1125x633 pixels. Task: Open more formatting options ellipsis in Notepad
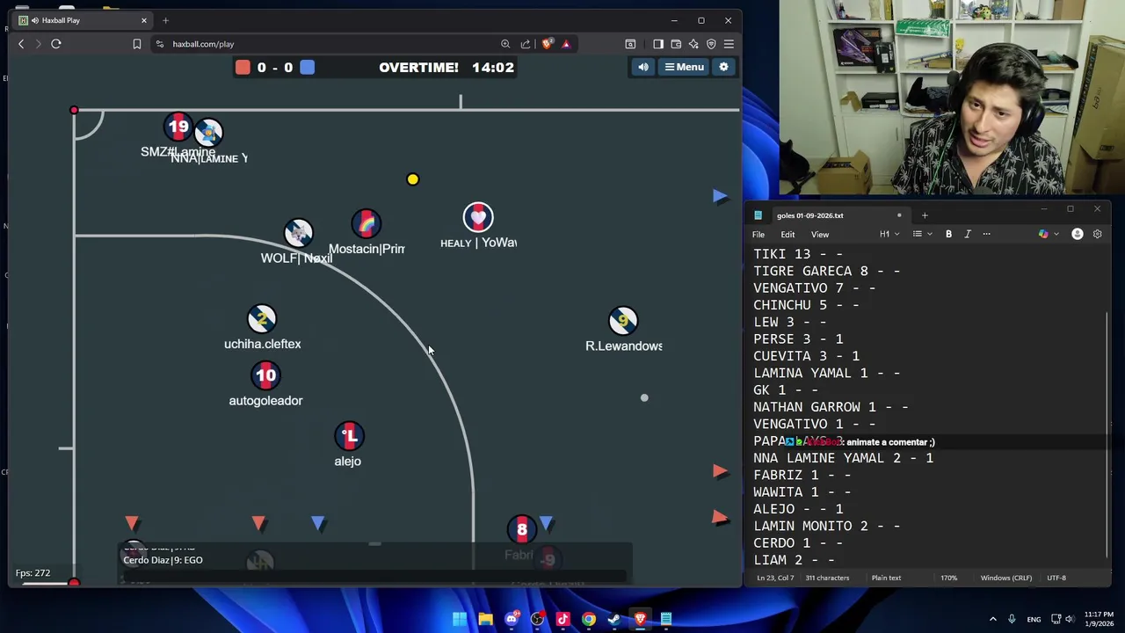point(986,235)
